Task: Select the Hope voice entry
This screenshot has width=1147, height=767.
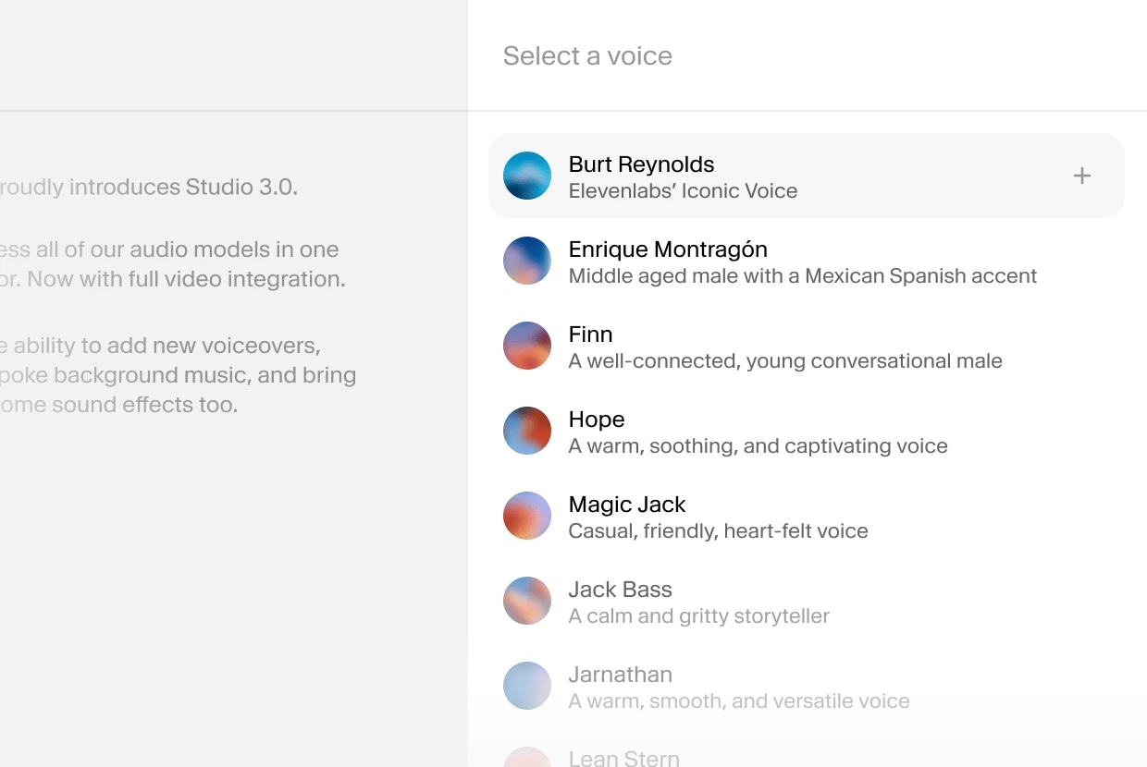Action: click(758, 431)
